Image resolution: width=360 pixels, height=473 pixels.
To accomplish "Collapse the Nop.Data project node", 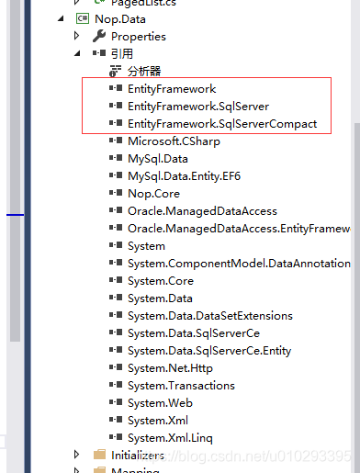I will (61, 19).
